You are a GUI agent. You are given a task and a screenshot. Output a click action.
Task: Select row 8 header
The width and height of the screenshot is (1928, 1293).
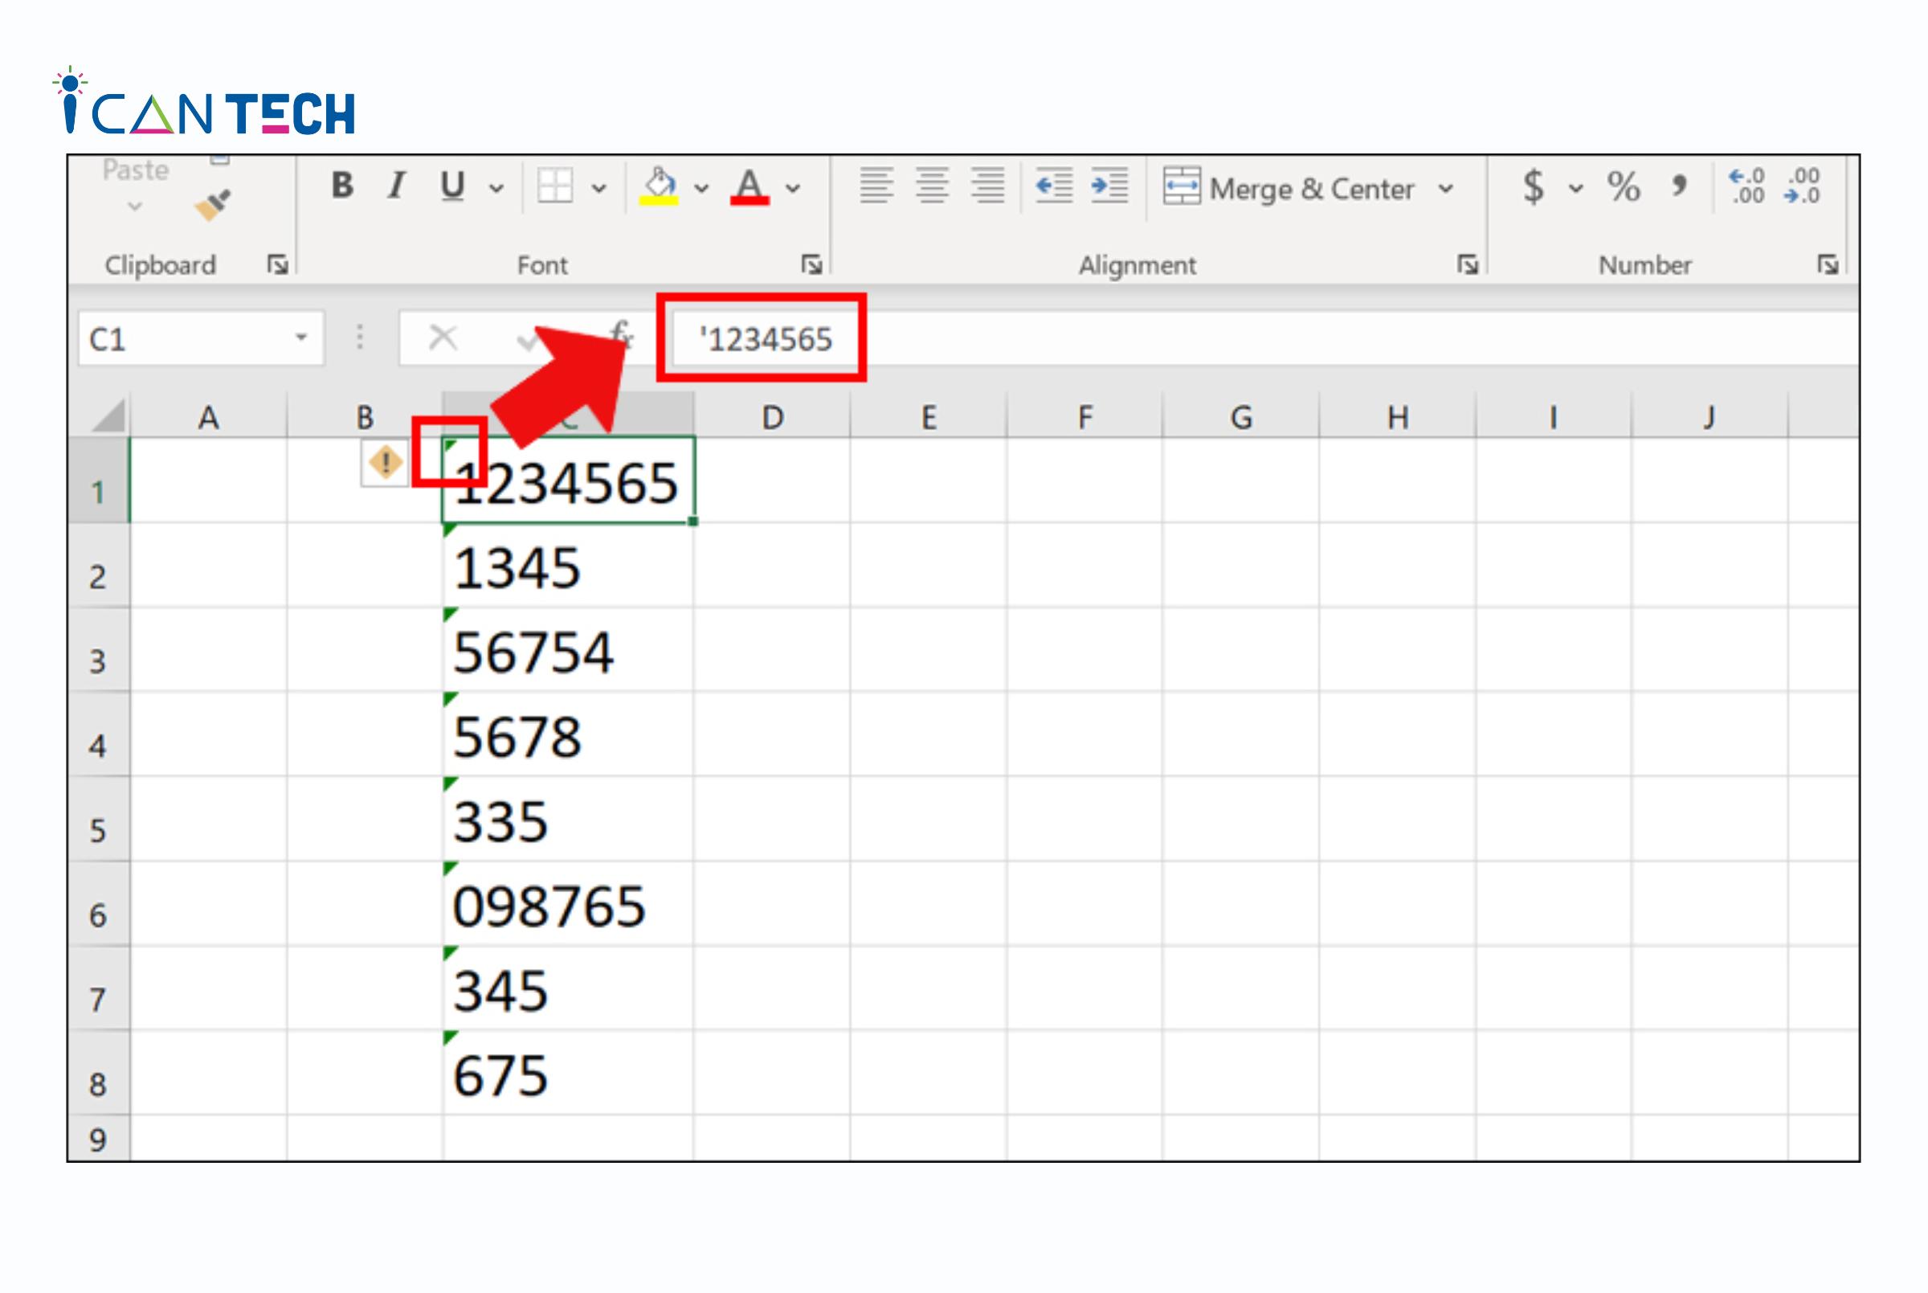[98, 1074]
